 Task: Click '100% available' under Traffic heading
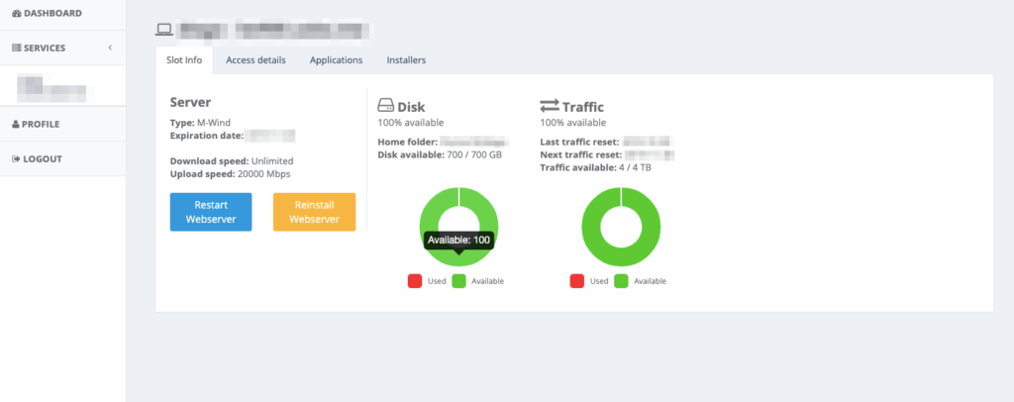[x=573, y=122]
